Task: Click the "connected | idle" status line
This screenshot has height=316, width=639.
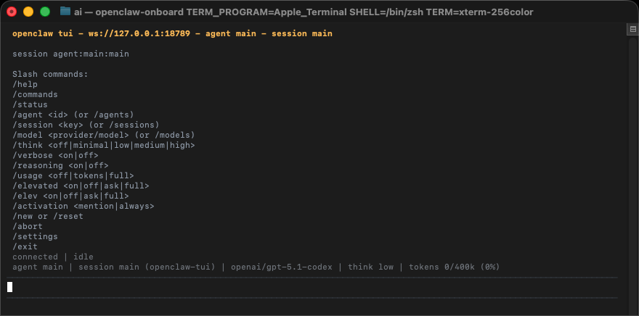Action: (x=52, y=257)
